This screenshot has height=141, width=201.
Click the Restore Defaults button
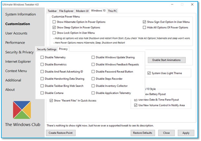pos(142,133)
